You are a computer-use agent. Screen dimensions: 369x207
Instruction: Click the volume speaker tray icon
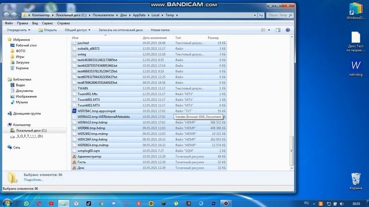click(x=342, y=204)
